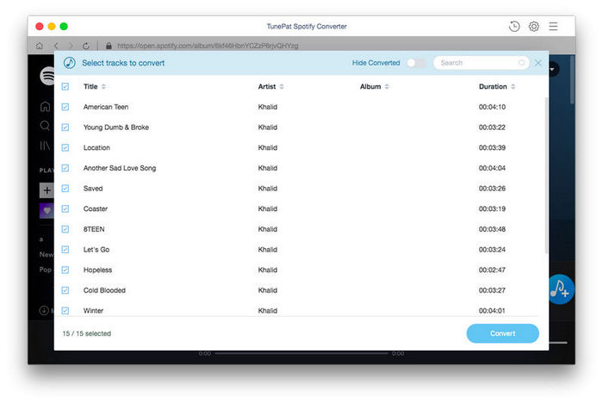Uncheck the select-all checkbox in header

[x=65, y=87]
